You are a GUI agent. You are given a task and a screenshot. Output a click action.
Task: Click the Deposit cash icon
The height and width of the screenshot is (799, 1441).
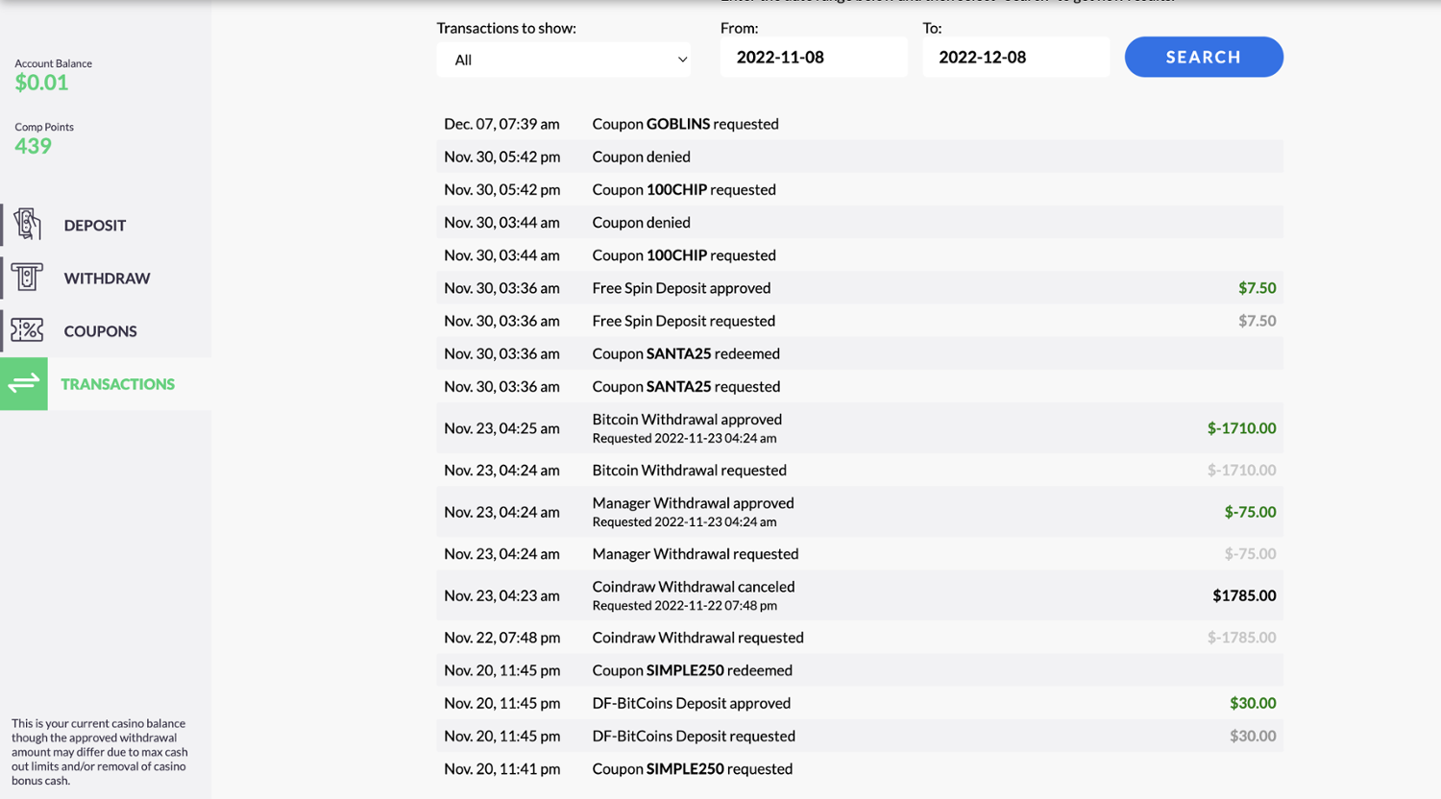(27, 225)
